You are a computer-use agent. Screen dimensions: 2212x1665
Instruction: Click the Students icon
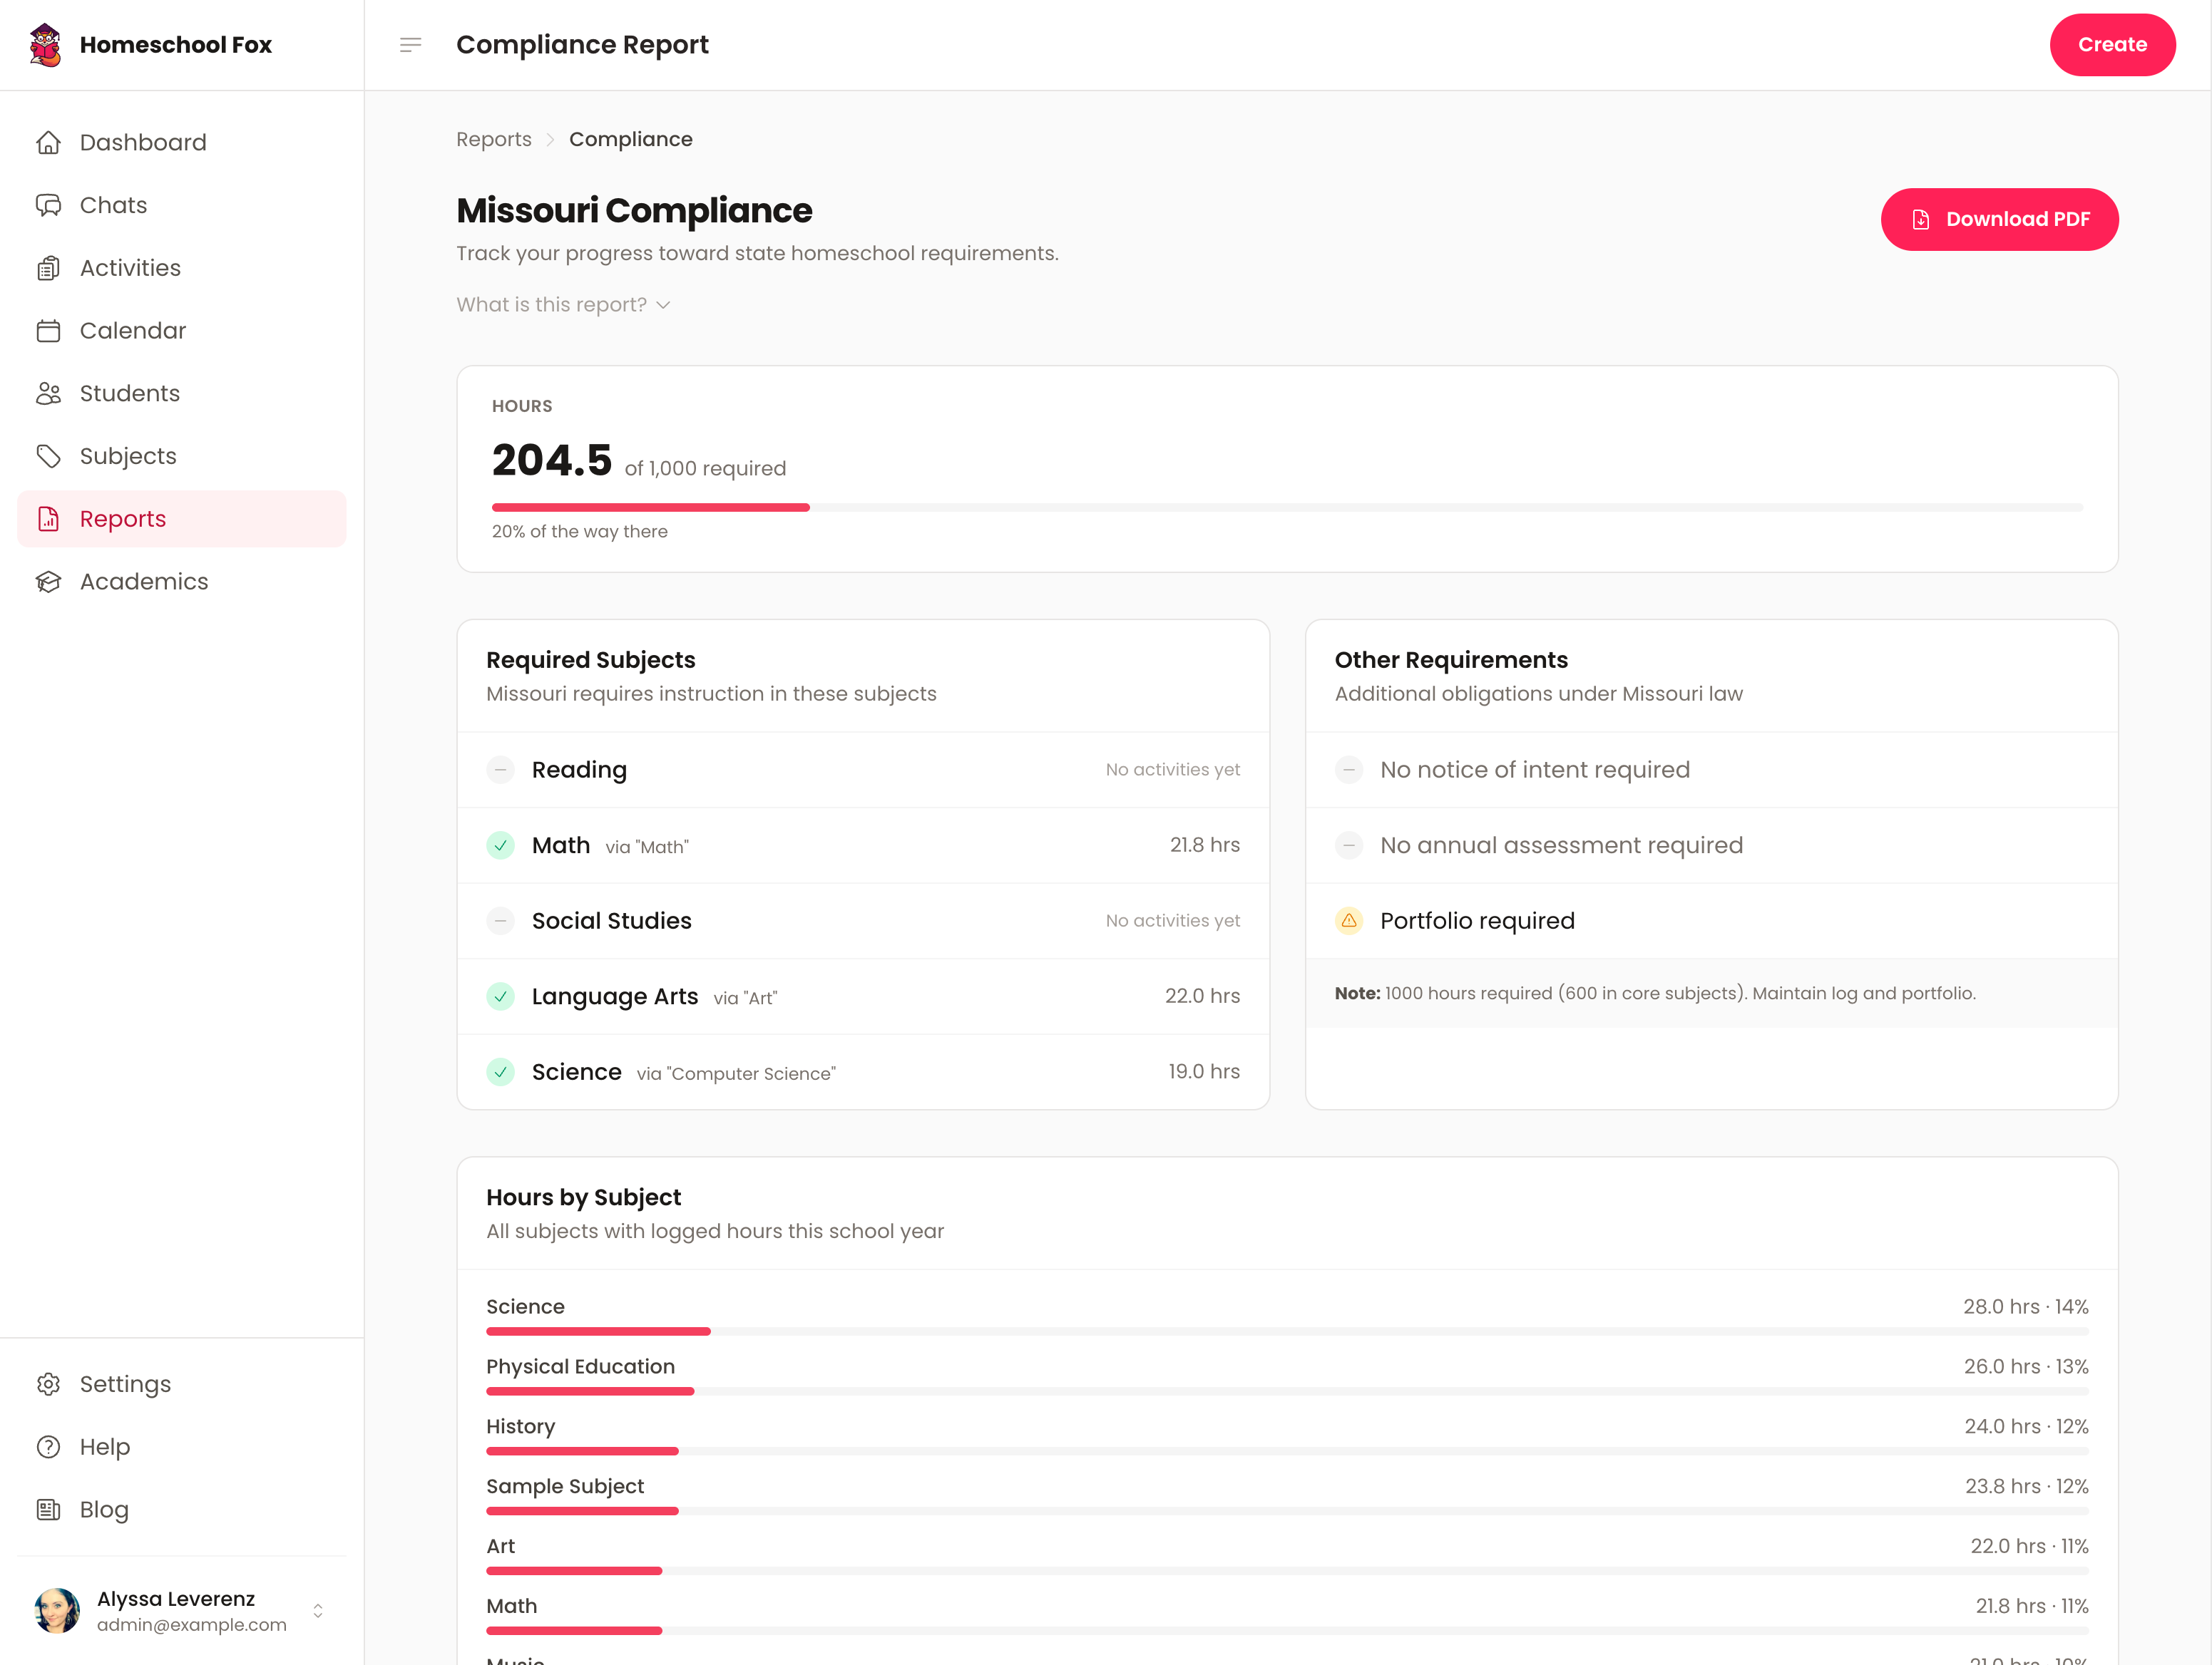49,393
